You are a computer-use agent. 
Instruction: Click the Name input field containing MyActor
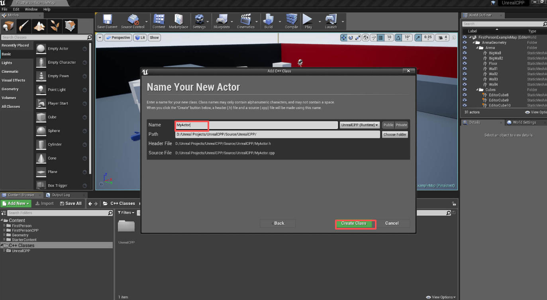pos(257,125)
